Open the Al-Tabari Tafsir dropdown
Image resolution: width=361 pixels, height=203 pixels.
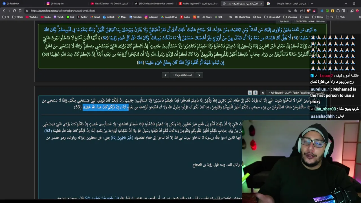296,92
